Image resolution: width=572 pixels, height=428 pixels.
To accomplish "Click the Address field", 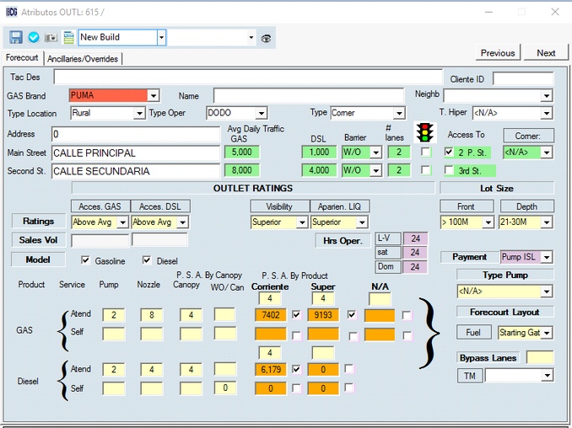I will (x=136, y=135).
